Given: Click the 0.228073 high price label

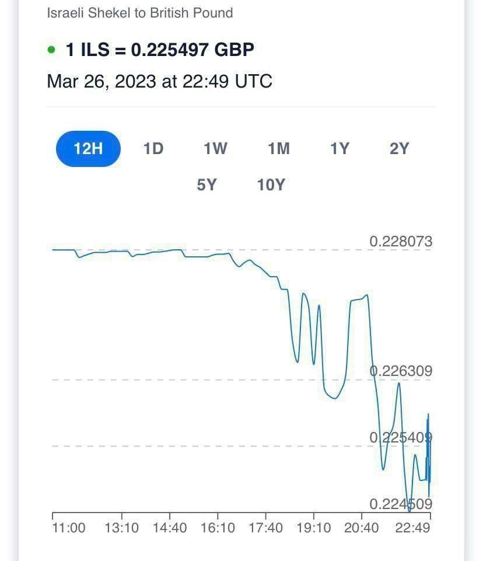Looking at the screenshot, I should click(x=401, y=242).
